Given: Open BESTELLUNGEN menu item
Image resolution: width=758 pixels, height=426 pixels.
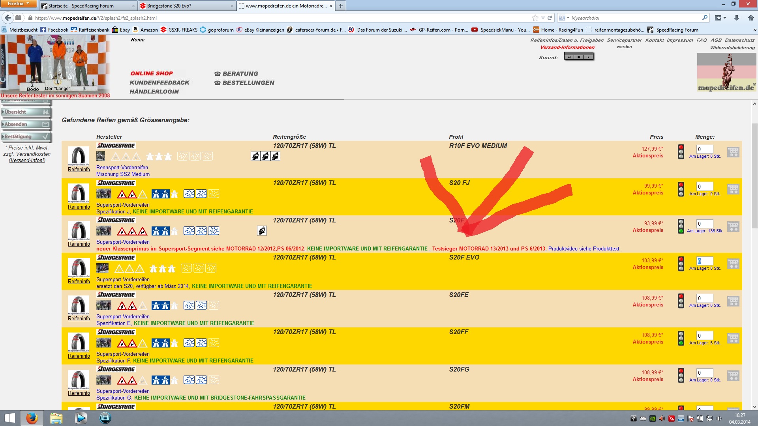Looking at the screenshot, I should click(x=244, y=83).
